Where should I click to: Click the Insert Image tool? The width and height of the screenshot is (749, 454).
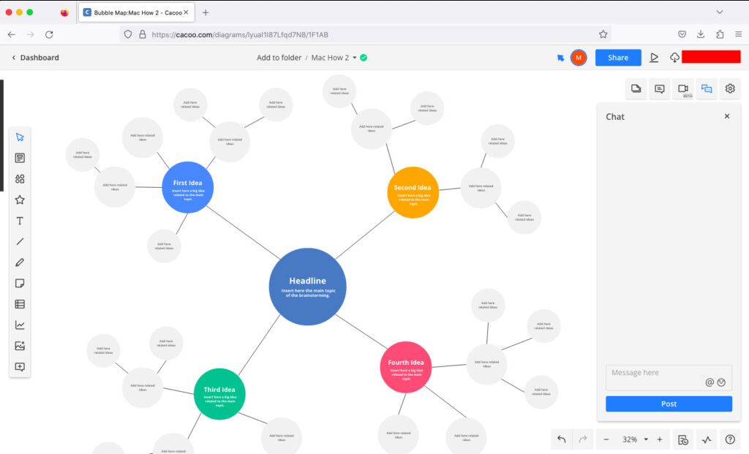tap(20, 347)
